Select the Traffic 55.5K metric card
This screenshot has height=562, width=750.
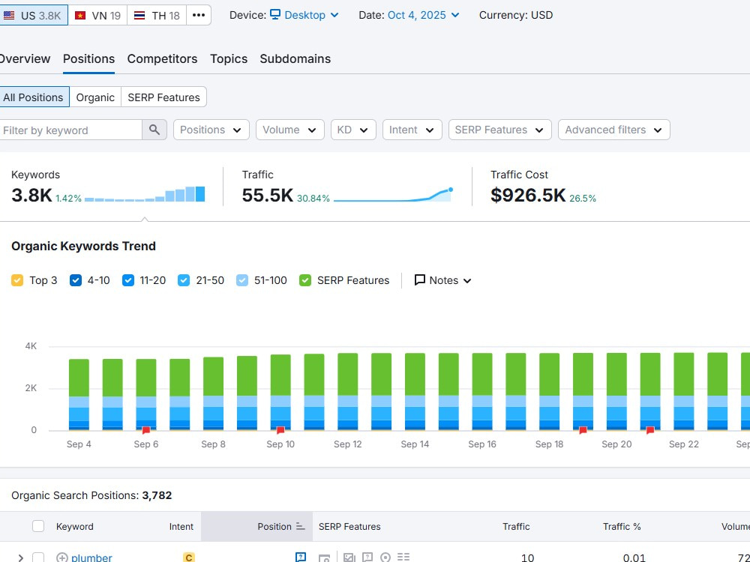[348, 187]
